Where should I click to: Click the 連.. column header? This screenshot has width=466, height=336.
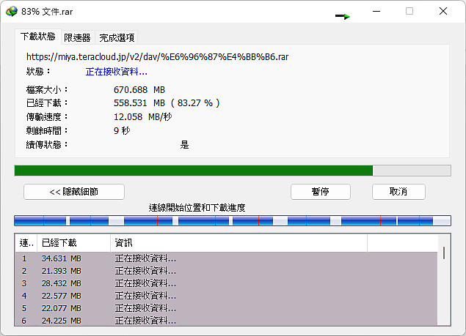[26, 243]
